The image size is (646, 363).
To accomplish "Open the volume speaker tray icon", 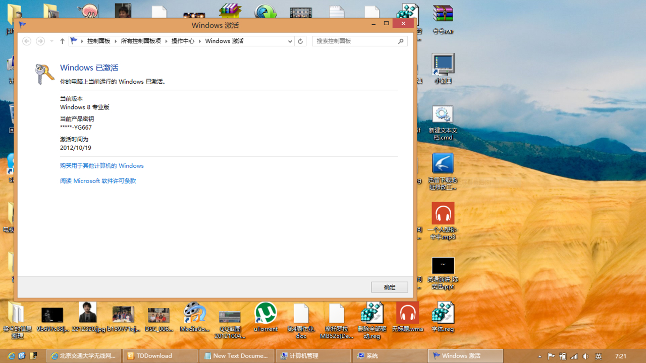I will [585, 356].
